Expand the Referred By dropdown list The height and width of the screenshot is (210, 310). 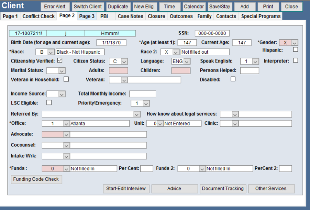point(136,114)
